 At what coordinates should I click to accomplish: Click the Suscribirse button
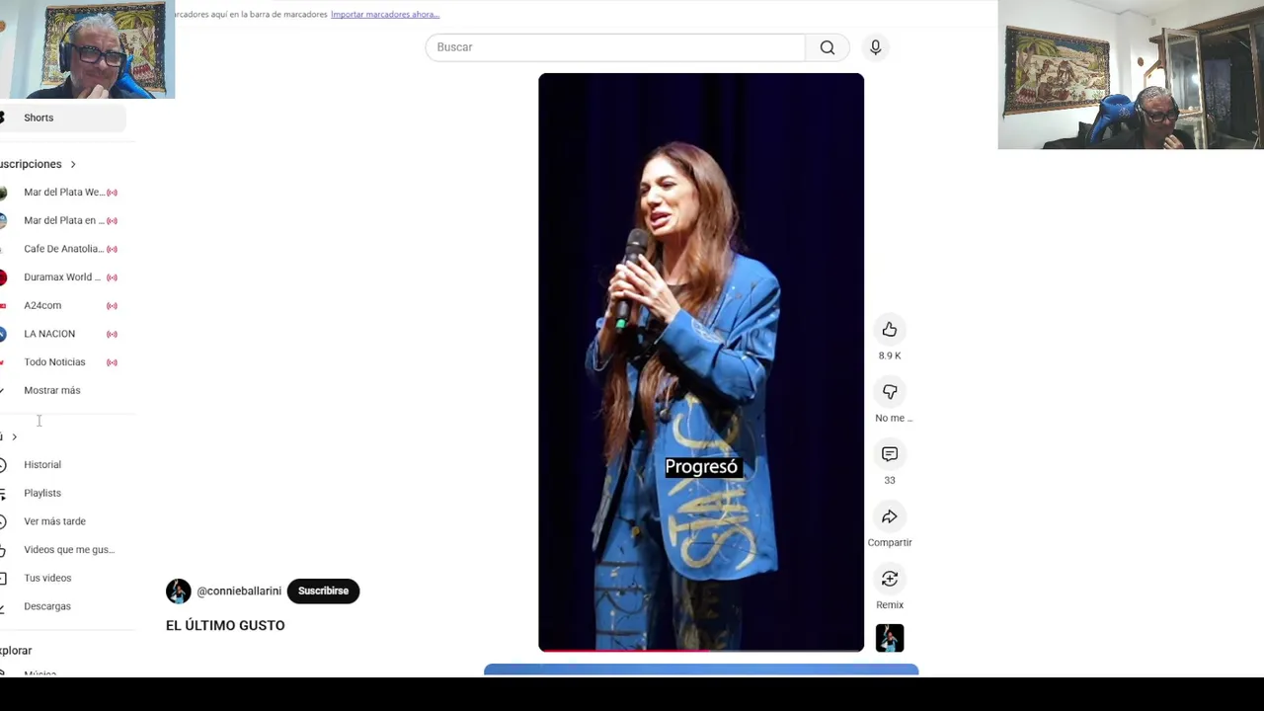[323, 591]
